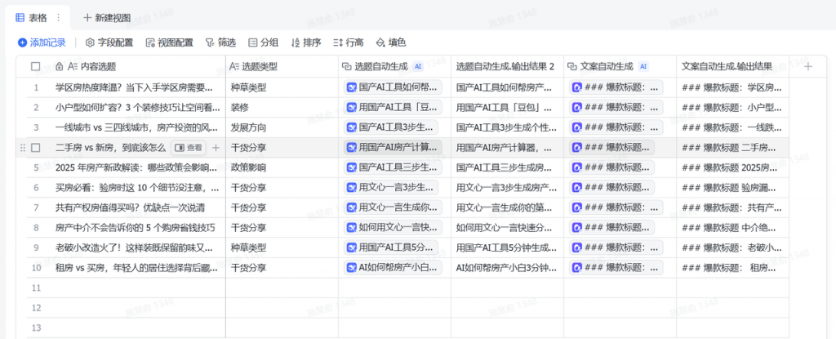
Task: Open 视图配置 view settings
Action: click(x=170, y=42)
